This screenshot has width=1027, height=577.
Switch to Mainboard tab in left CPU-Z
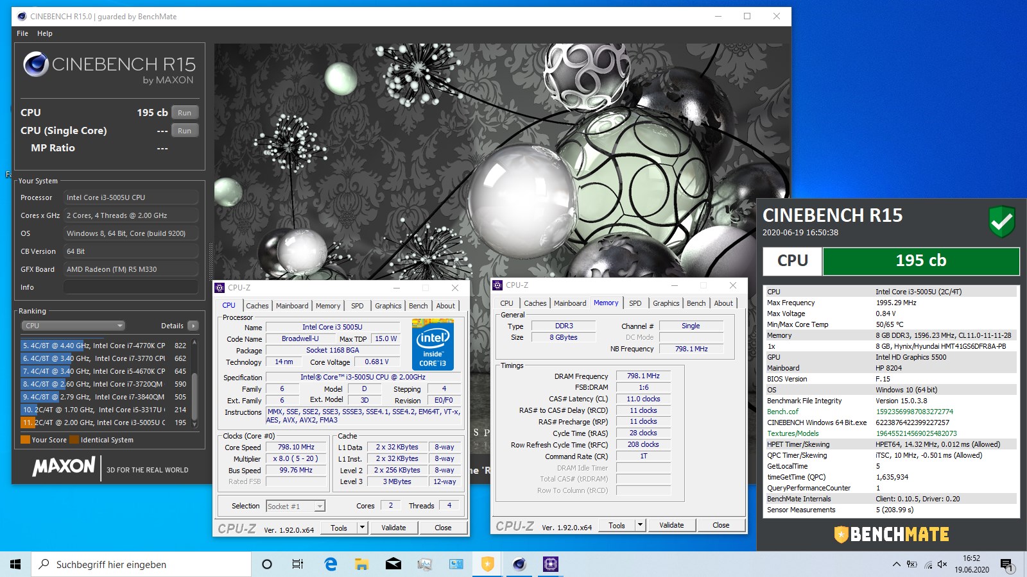point(292,306)
